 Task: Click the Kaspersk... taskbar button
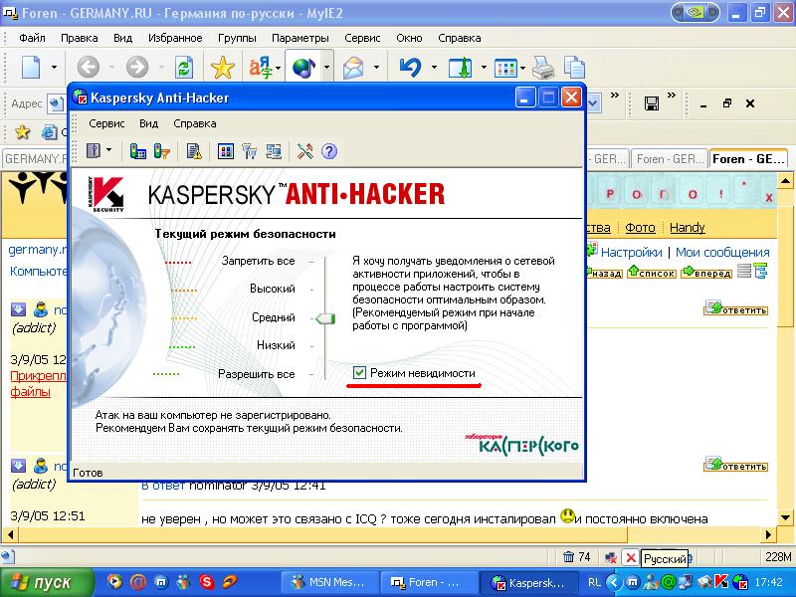pos(529,582)
